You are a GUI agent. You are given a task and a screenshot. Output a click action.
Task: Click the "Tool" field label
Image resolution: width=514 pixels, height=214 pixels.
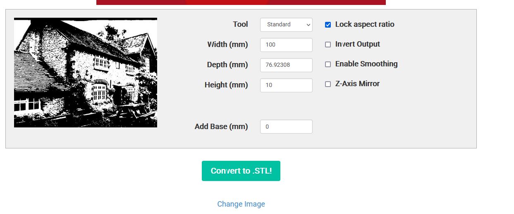[240, 24]
